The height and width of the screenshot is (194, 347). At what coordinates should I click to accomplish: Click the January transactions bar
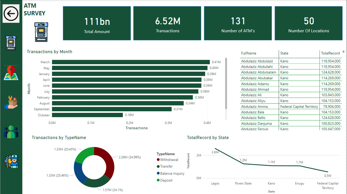click(x=129, y=74)
